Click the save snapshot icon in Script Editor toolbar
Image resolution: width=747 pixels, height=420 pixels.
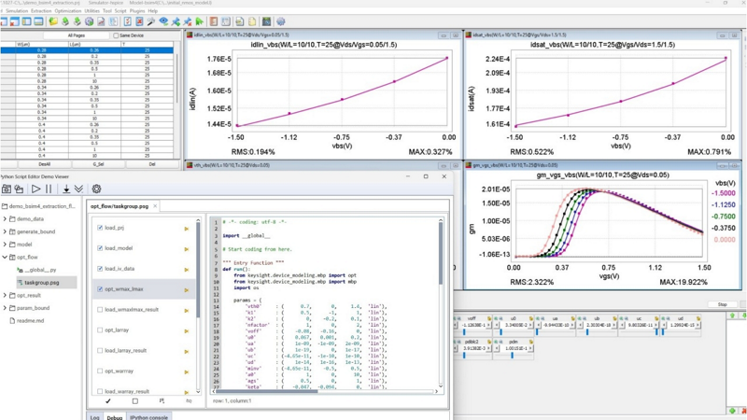(x=7, y=189)
